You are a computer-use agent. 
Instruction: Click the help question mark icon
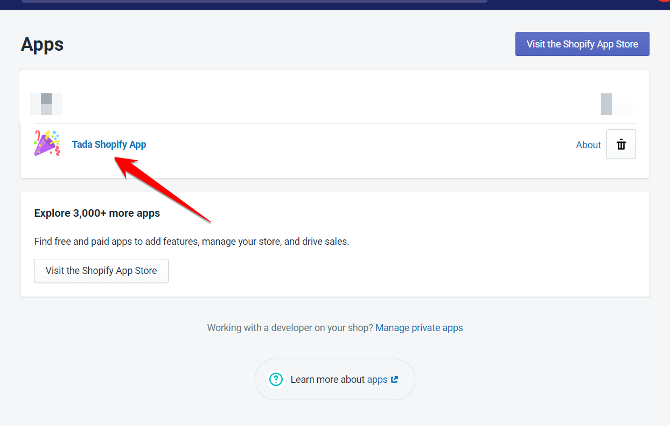[276, 380]
